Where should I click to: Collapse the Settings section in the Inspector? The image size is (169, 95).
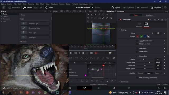[x=119, y=30]
